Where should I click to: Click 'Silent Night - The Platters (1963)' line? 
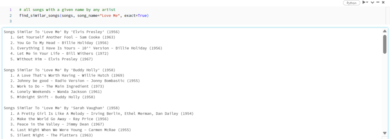coord(51,135)
